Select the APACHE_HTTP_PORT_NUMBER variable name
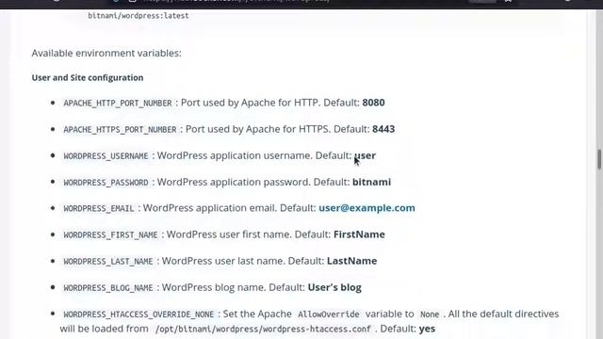The height and width of the screenshot is (339, 603). 118,103
